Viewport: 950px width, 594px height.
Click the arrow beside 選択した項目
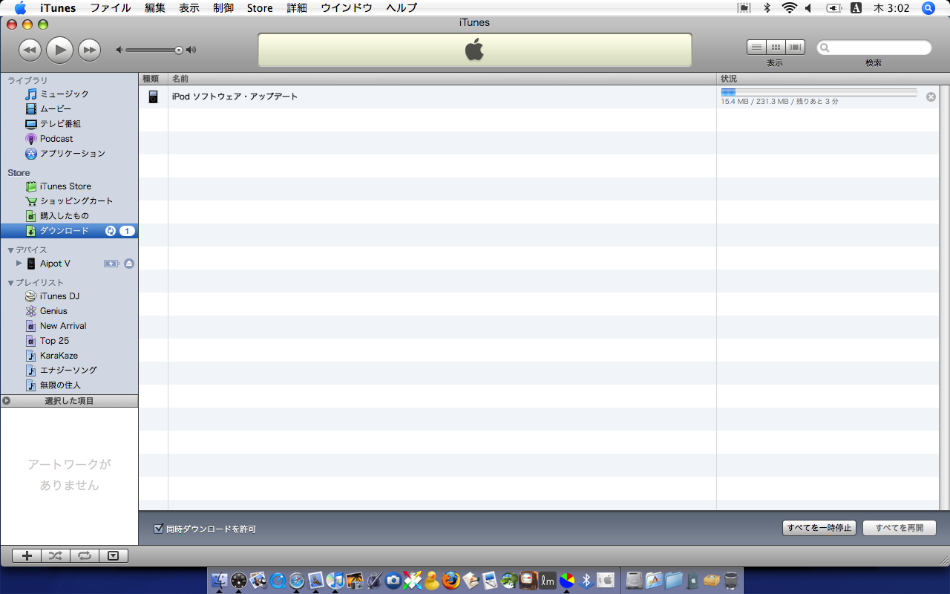(x=7, y=401)
